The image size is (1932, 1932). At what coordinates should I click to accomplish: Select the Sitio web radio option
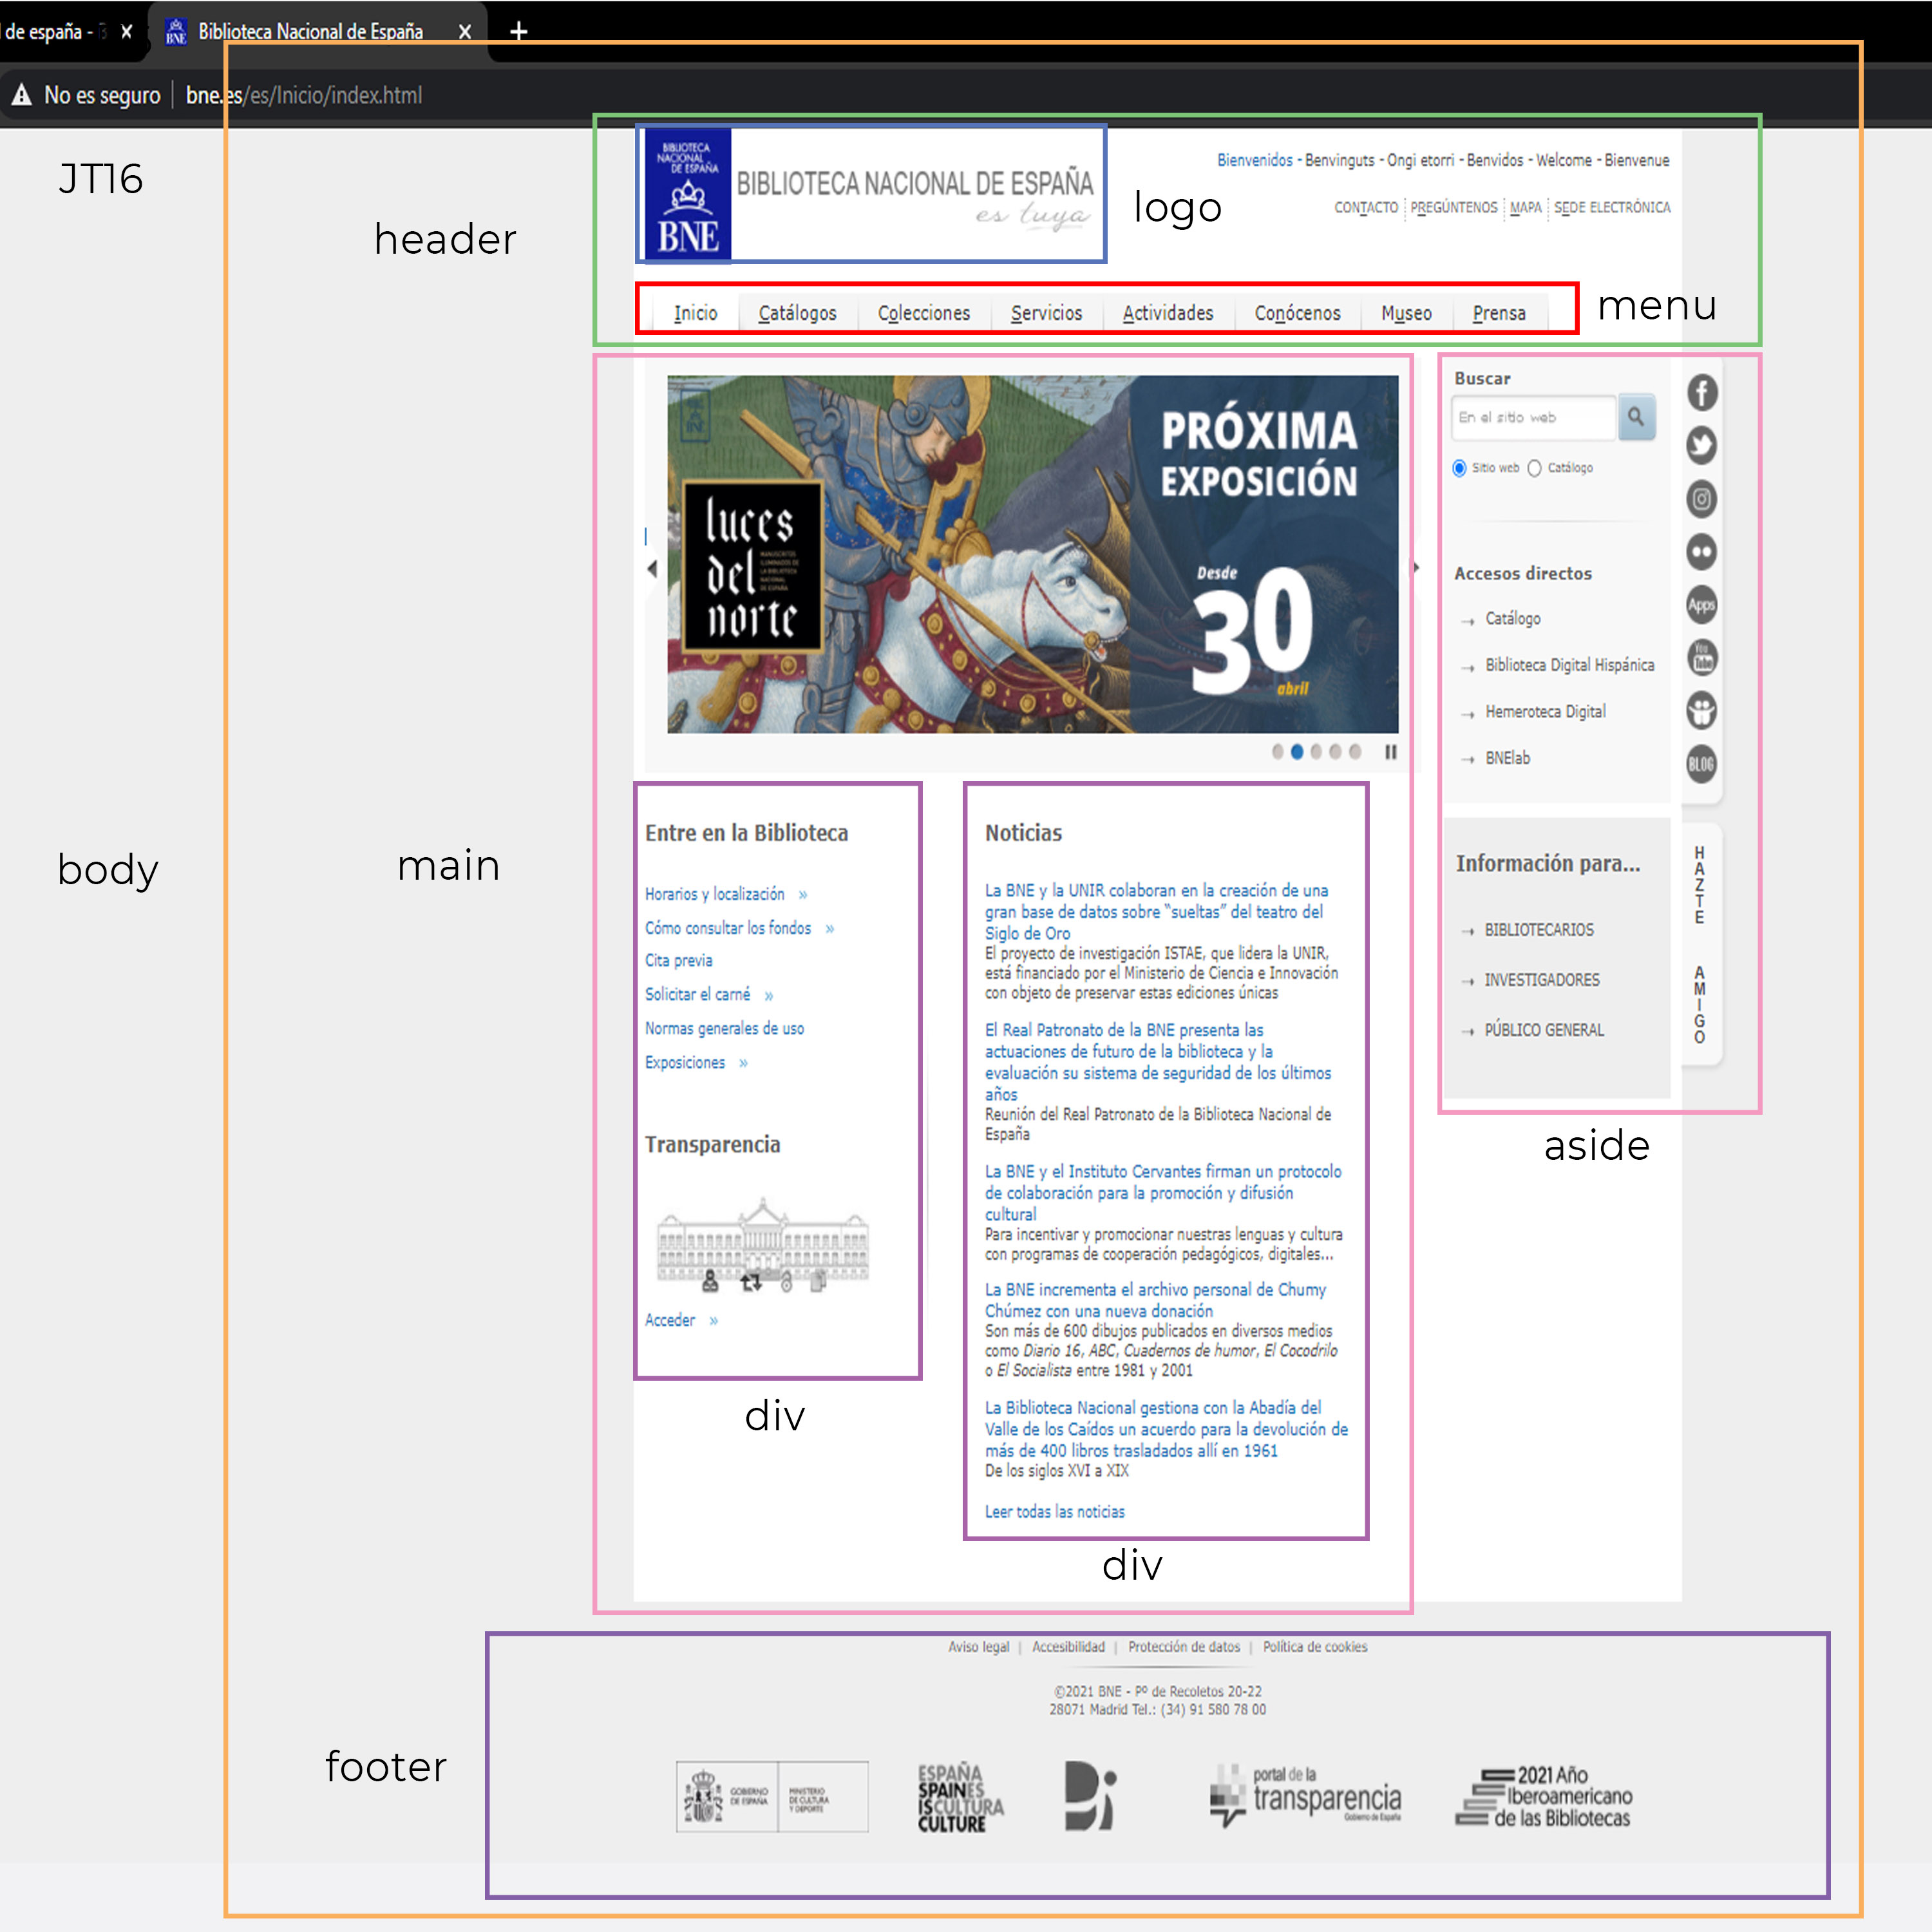(x=1460, y=468)
